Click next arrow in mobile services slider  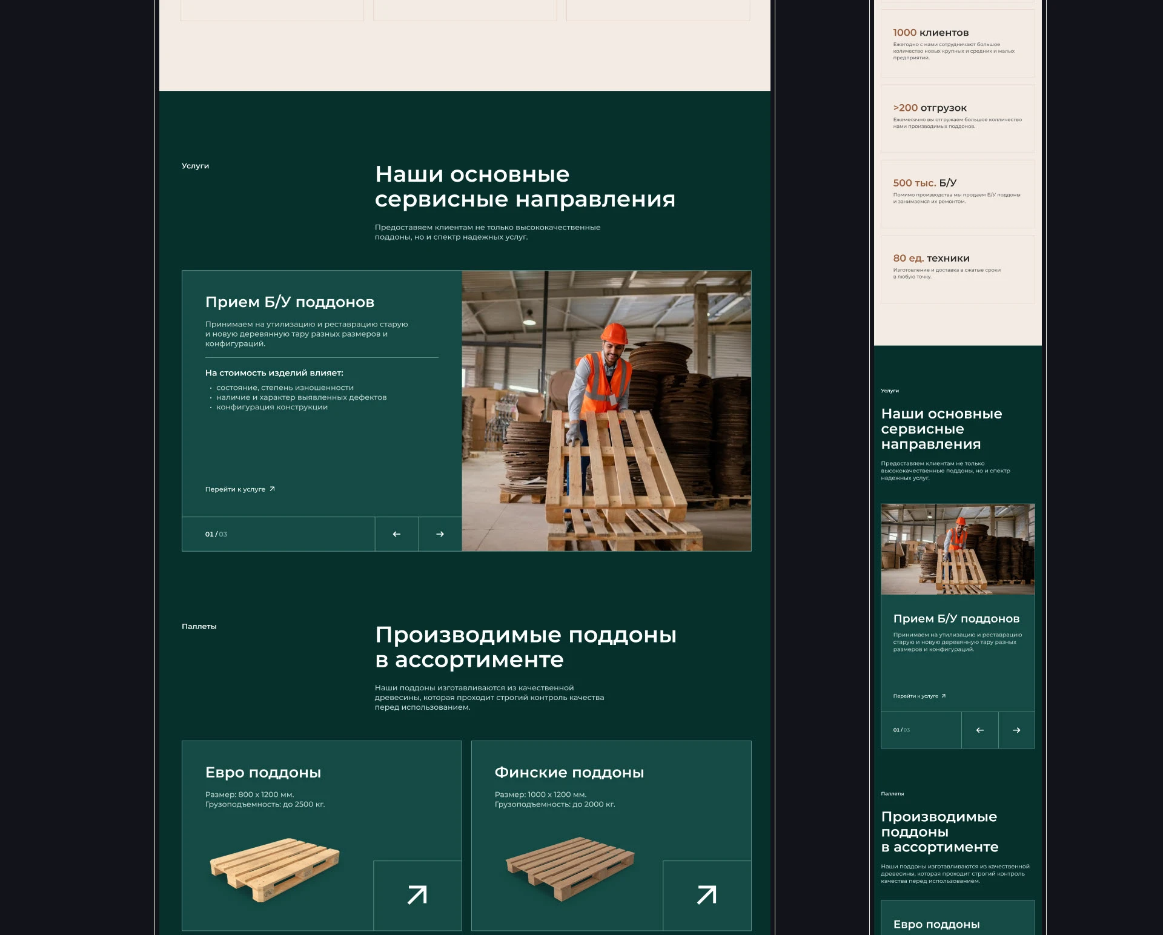(1016, 730)
